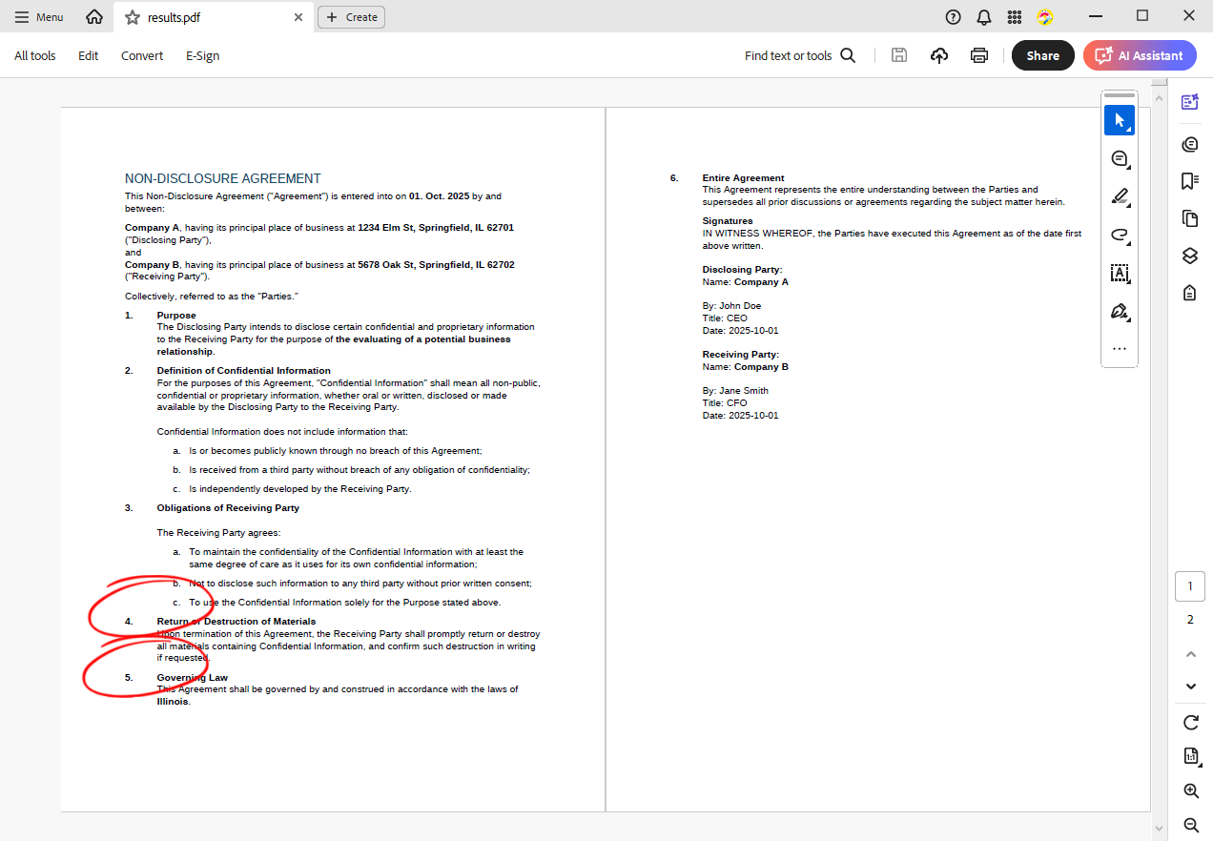Screen dimensions: 1213x841
Task: Click 'Definition of Confidential Information' heading
Action: click(x=244, y=371)
